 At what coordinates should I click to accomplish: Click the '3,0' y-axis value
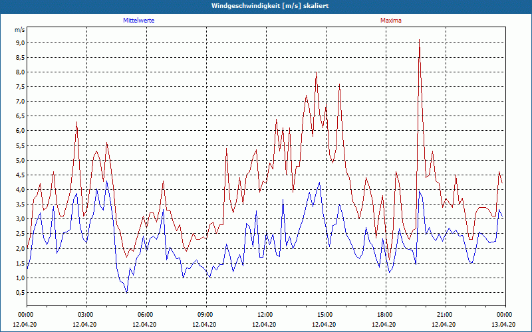20,219
